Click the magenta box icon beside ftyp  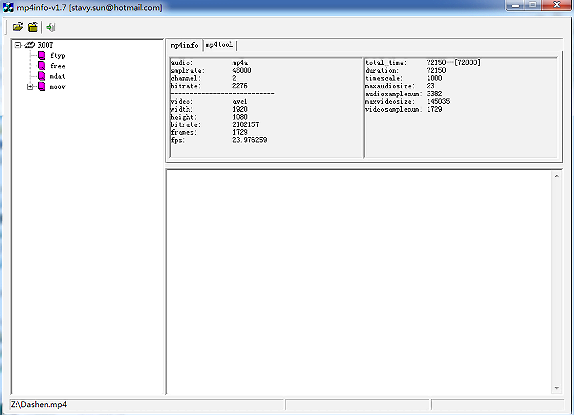(42, 55)
